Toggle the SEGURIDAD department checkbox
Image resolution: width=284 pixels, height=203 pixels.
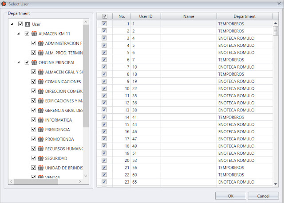34,158
